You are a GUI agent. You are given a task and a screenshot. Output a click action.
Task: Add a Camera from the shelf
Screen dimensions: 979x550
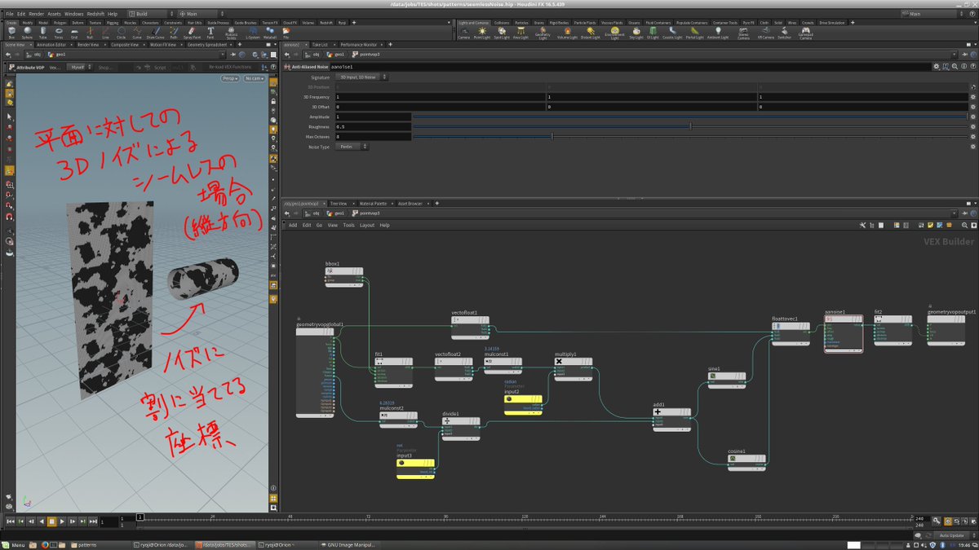click(x=463, y=33)
